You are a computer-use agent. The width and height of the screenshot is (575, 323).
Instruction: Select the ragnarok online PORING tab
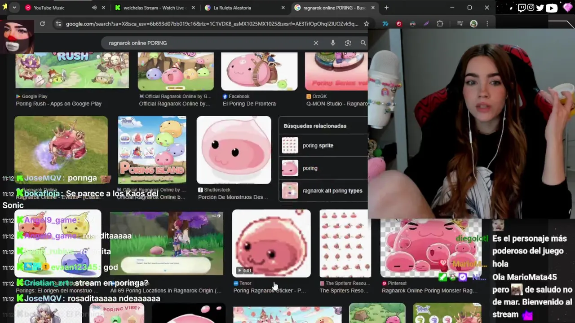333,8
